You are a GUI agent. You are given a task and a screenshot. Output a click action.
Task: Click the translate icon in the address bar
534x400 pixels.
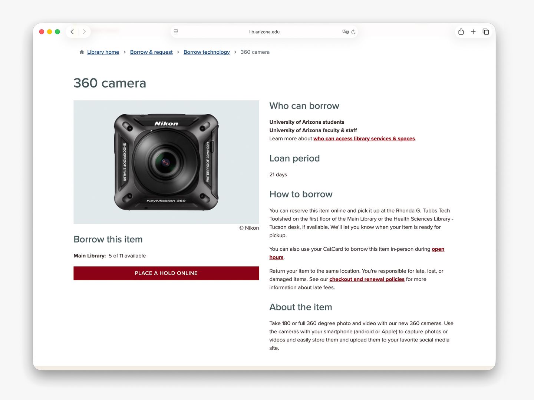pos(346,32)
